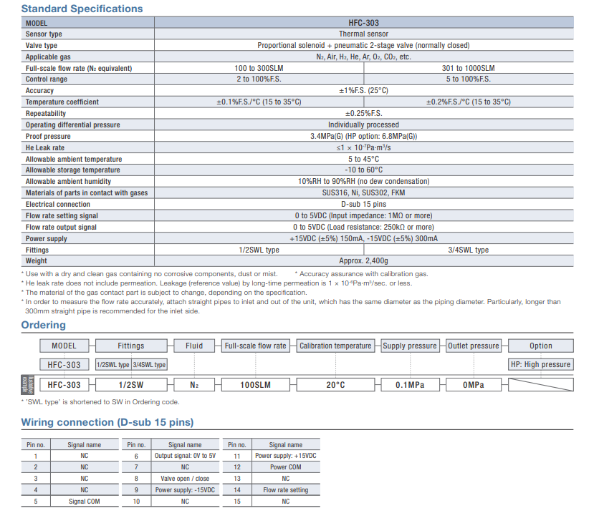This screenshot has height=508, width=594.
Task: Click the '0.1MPa' example box
Action: (x=410, y=385)
